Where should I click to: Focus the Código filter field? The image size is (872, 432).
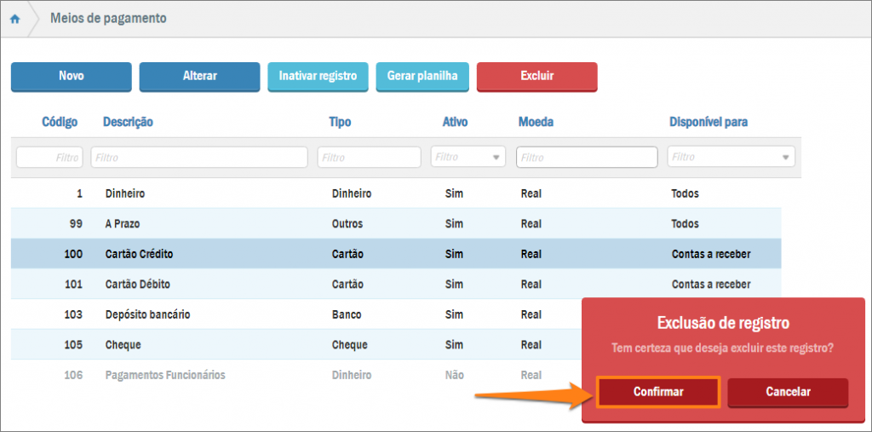49,157
